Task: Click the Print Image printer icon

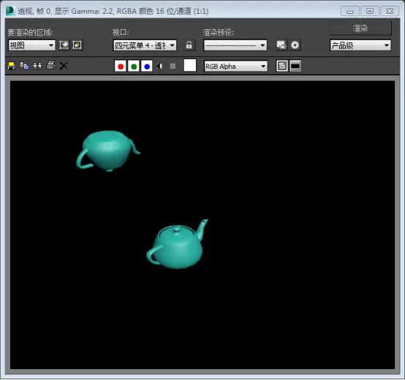Action: 50,66
